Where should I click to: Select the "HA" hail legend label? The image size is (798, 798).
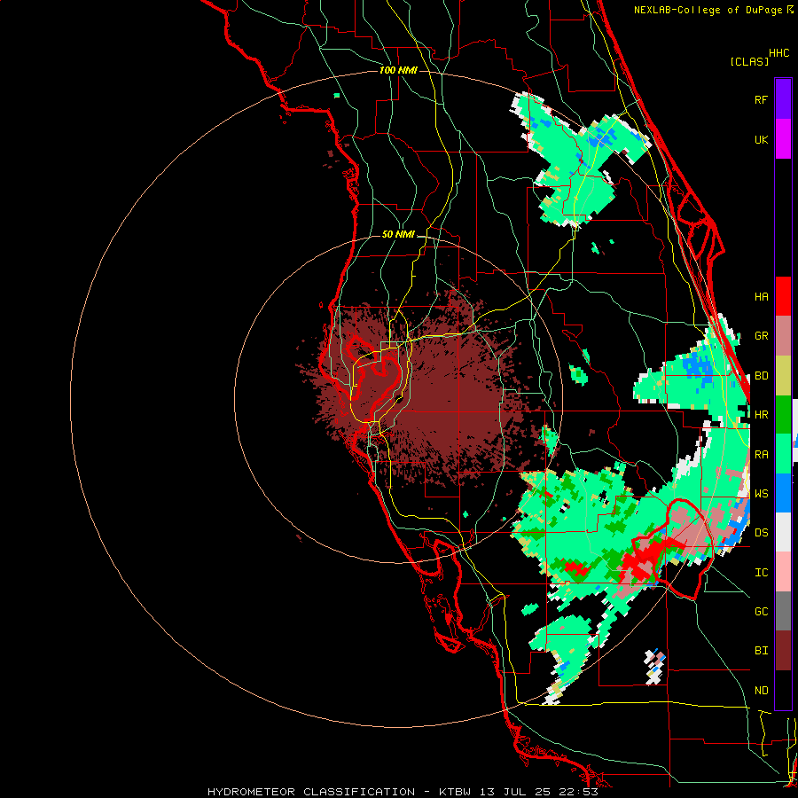tap(761, 297)
